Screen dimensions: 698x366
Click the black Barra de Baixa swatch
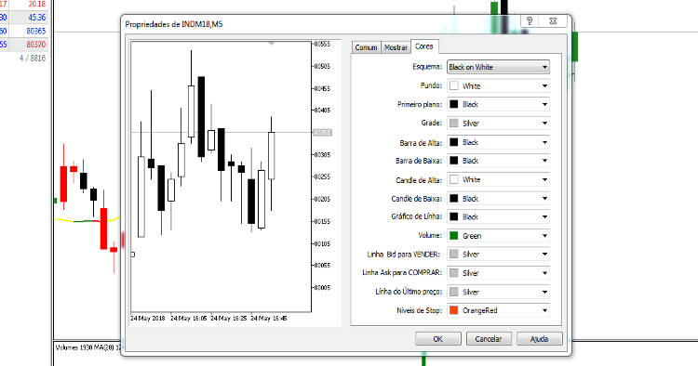click(453, 161)
